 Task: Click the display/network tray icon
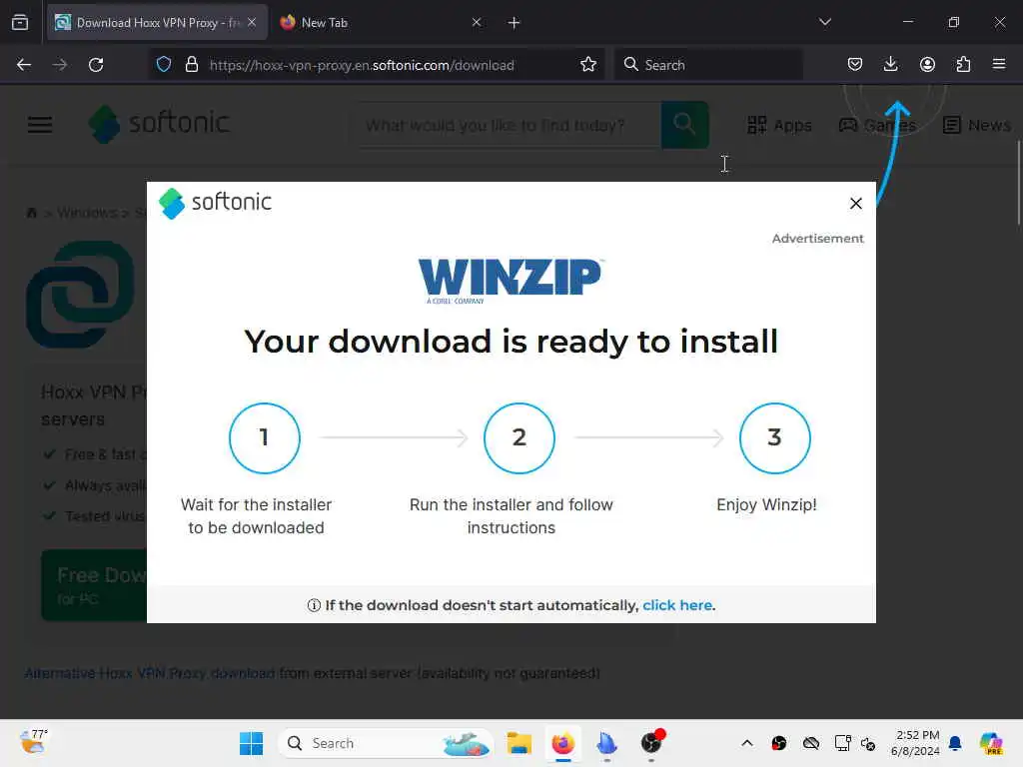tap(842, 743)
